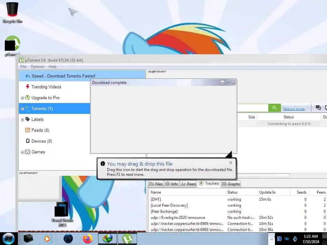Sort trackers by the Seeds column
This screenshot has height=245, width=327.
300,192
